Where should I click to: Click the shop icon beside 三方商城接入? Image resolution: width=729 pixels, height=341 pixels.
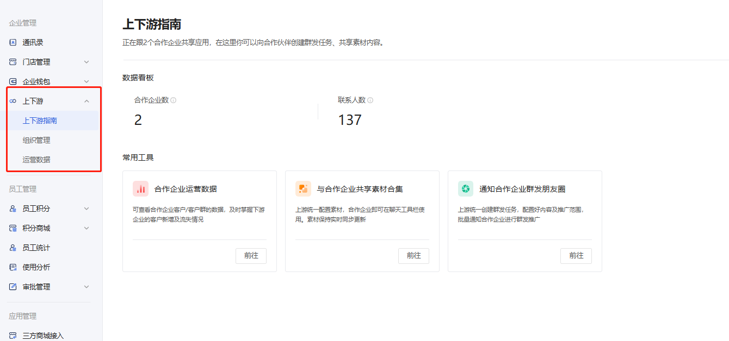pyautogui.click(x=13, y=336)
